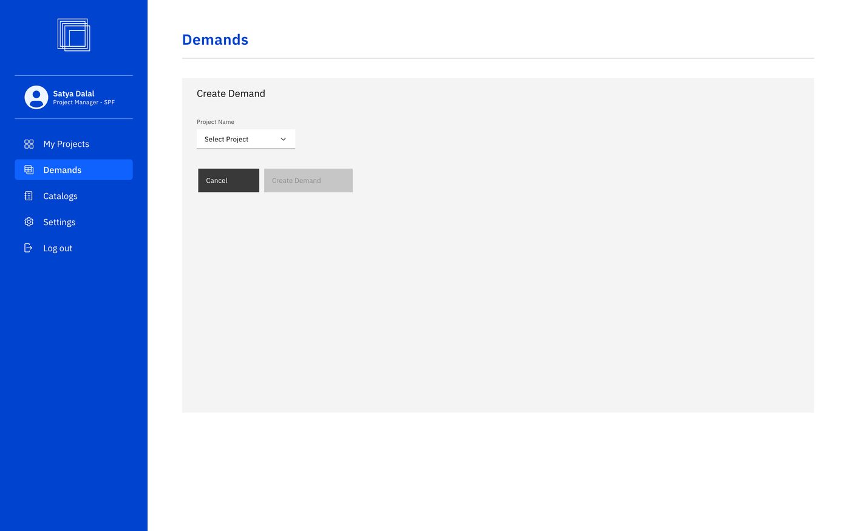
Task: Click the My Projects grid icon
Action: pos(29,144)
